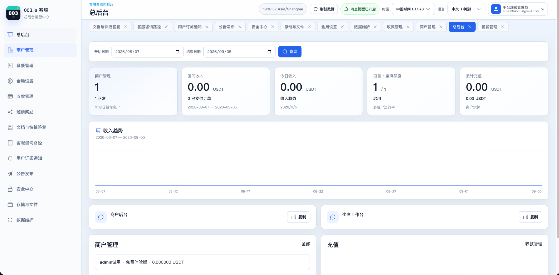This screenshot has width=559, height=275.
Task: Open 邀请奖励 share icon in sidebar
Action: (x=10, y=112)
